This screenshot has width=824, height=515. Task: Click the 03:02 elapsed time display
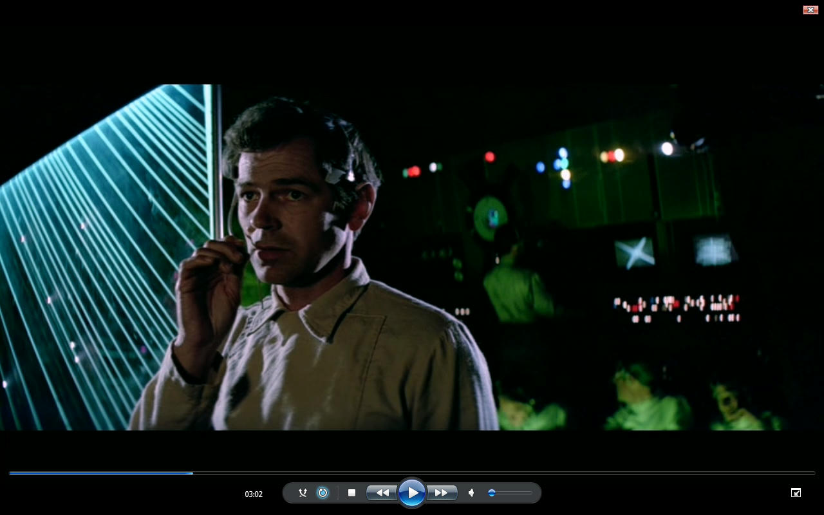click(254, 494)
